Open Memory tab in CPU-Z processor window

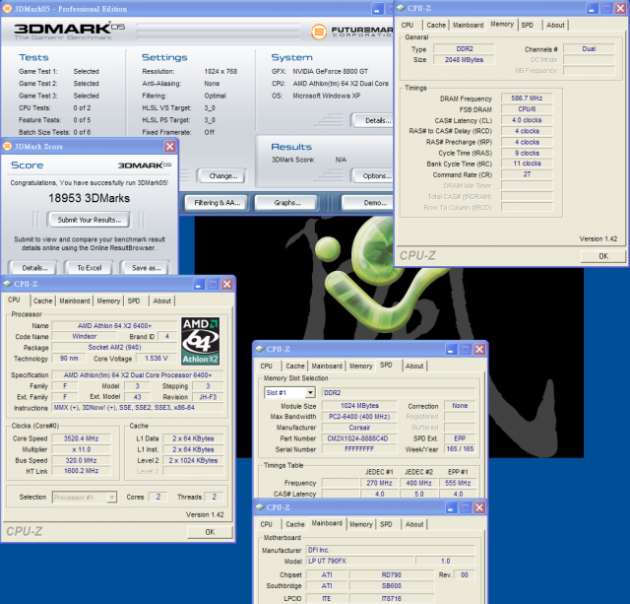(108, 301)
